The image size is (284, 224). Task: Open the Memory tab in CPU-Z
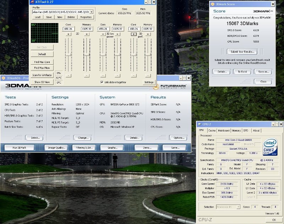236,130
